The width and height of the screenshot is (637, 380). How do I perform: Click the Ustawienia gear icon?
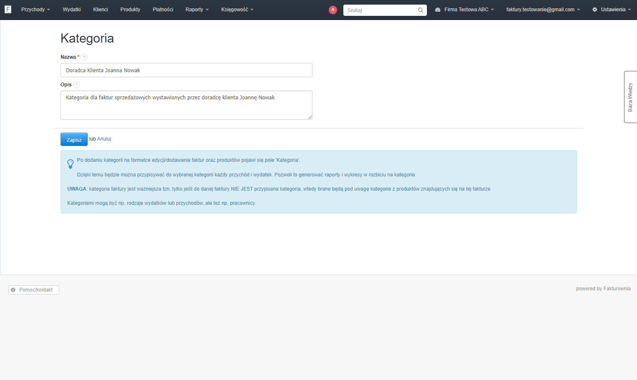pos(595,10)
